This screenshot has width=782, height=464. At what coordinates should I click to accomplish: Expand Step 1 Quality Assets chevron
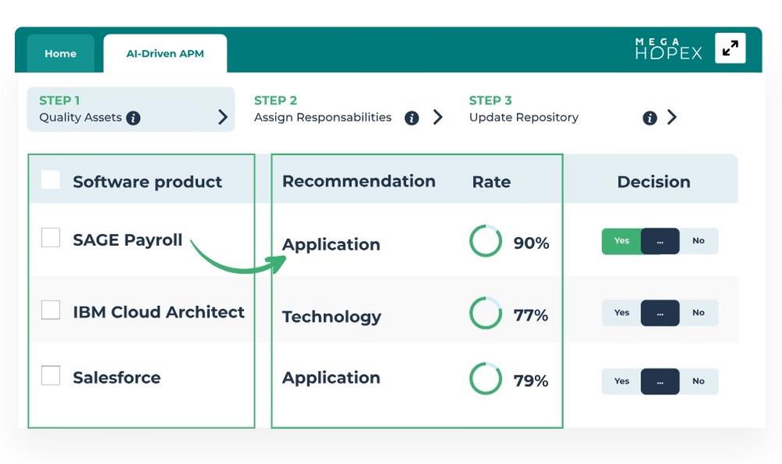coord(223,117)
